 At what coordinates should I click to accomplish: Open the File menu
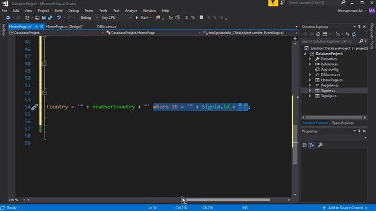click(x=4, y=11)
